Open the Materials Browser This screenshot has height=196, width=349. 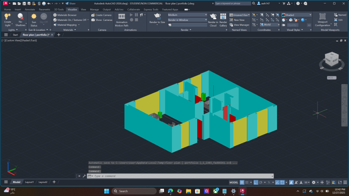[x=65, y=15]
